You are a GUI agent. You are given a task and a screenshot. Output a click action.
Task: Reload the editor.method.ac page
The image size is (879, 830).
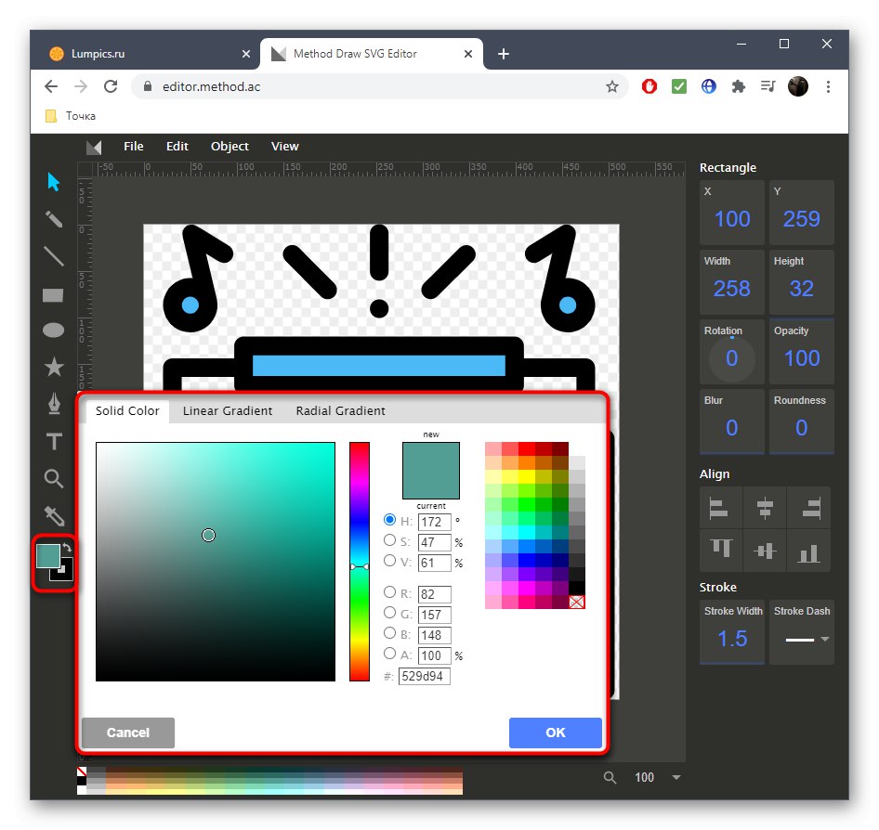pyautogui.click(x=111, y=86)
